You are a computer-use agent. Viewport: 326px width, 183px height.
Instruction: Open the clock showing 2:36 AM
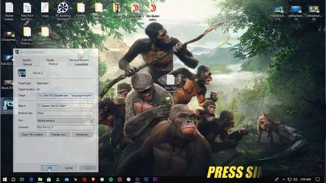306,179
